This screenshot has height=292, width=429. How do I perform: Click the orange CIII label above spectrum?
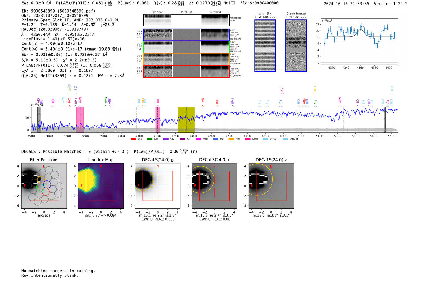[315, 90]
